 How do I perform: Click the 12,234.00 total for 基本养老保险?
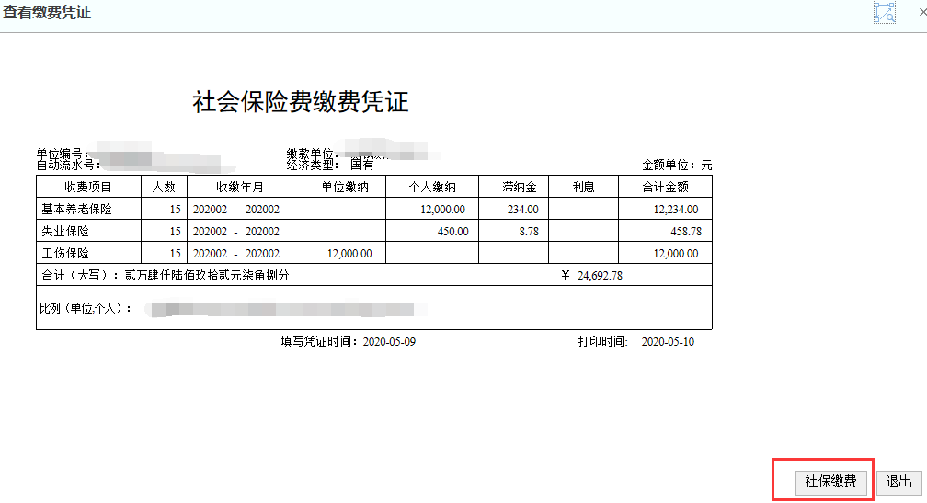click(676, 210)
